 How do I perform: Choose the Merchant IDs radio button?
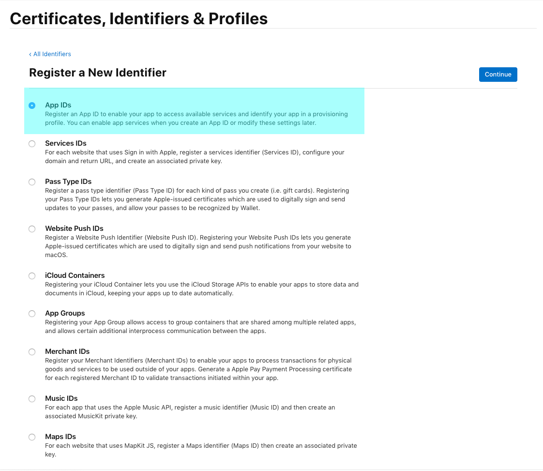[x=32, y=352]
